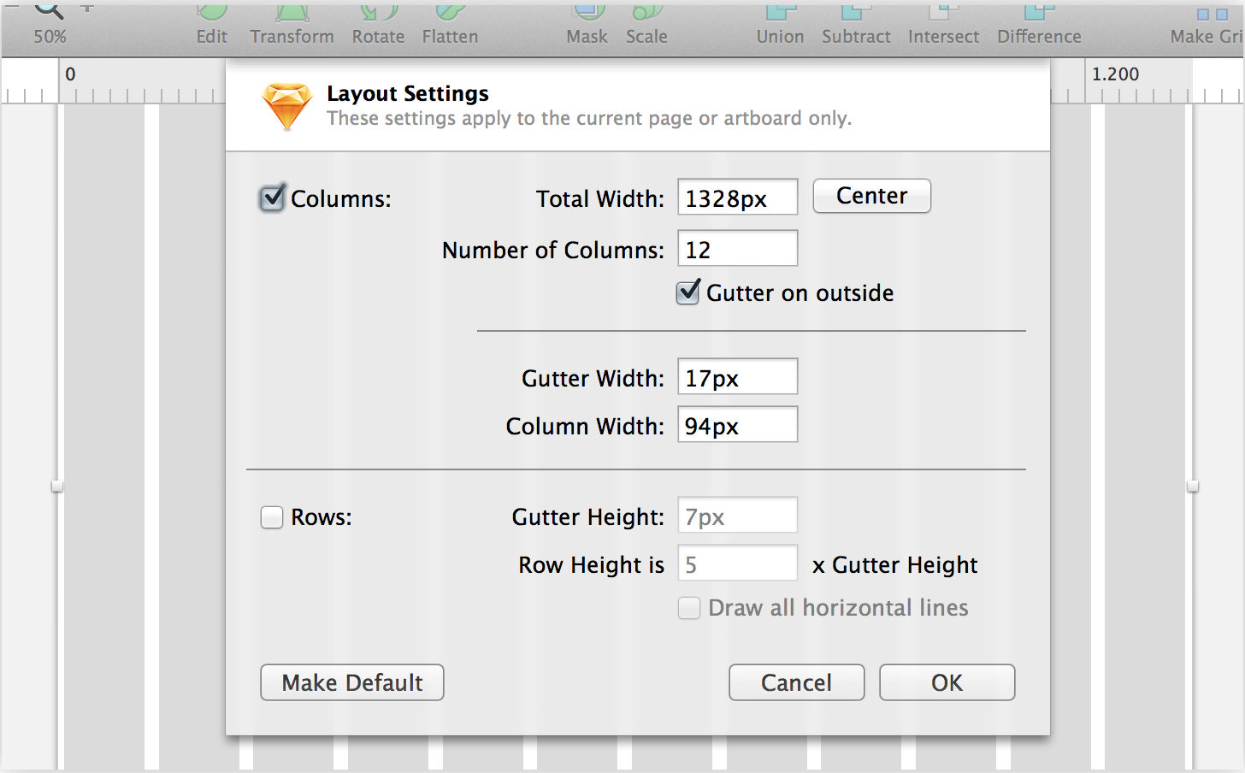The width and height of the screenshot is (1245, 773).
Task: Toggle the Gutter on outside checkbox
Action: pyautogui.click(x=688, y=292)
